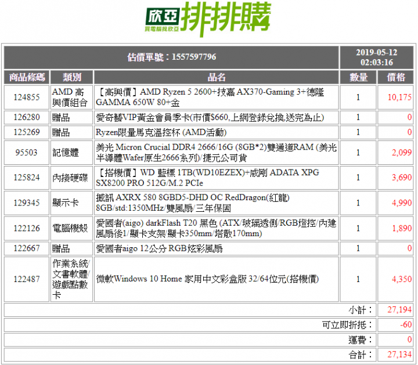Click the 撼訊 AXRX 580 RedDragon product name
The height and width of the screenshot is (365, 418).
pos(193,203)
